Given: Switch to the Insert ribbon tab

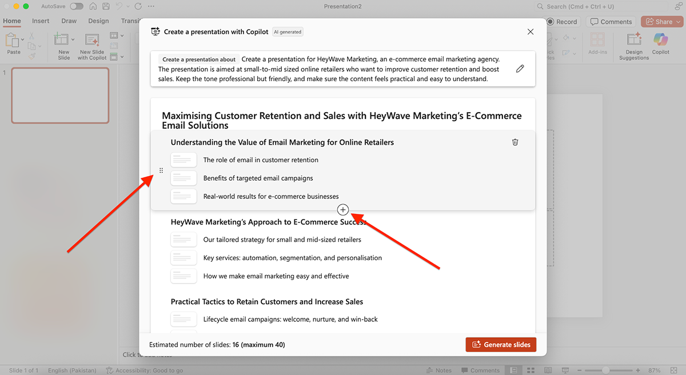Looking at the screenshot, I should coord(41,21).
